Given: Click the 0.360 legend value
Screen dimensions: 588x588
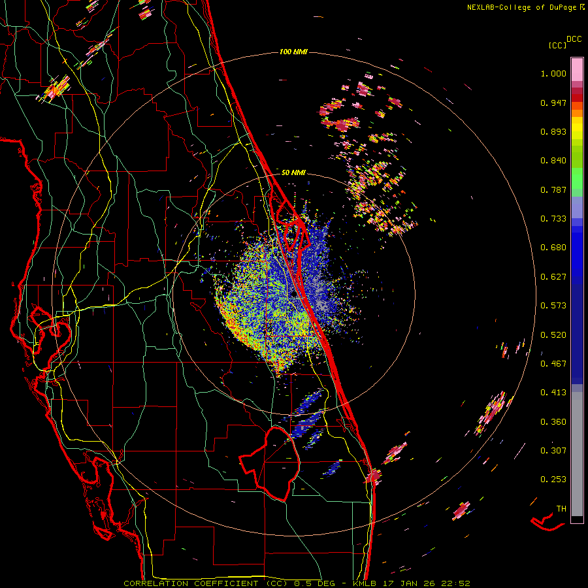Looking at the screenshot, I should click(553, 422).
